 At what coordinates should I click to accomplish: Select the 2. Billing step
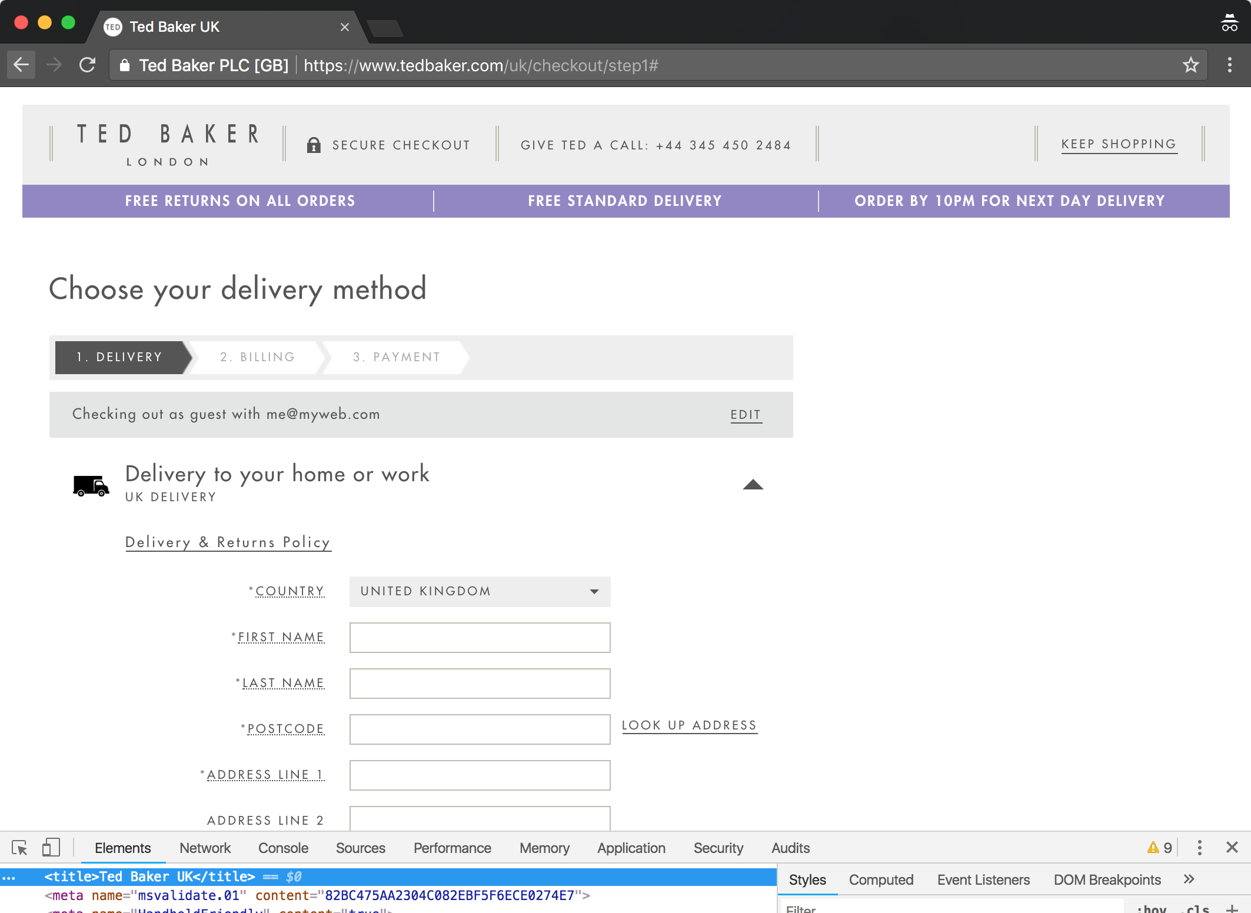258,357
